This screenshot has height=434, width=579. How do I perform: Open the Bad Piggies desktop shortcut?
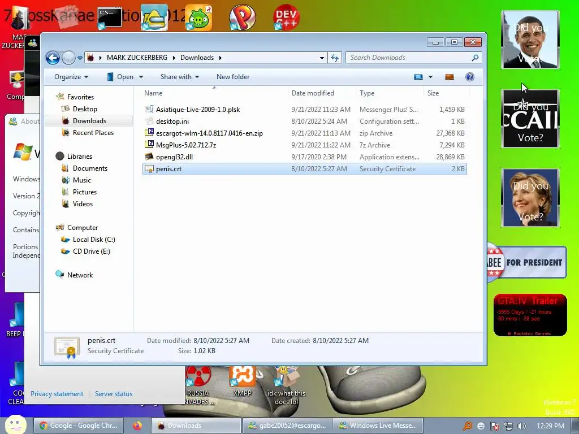pyautogui.click(x=198, y=18)
